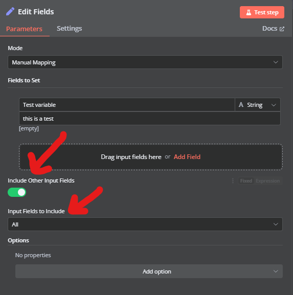Click the three-dot options icon beside Fixed
This screenshot has width=293, height=295.
pos(233,181)
